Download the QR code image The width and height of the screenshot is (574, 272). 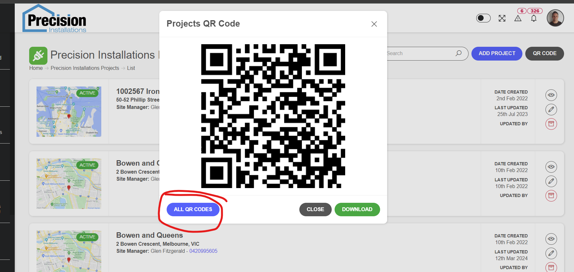pyautogui.click(x=357, y=209)
